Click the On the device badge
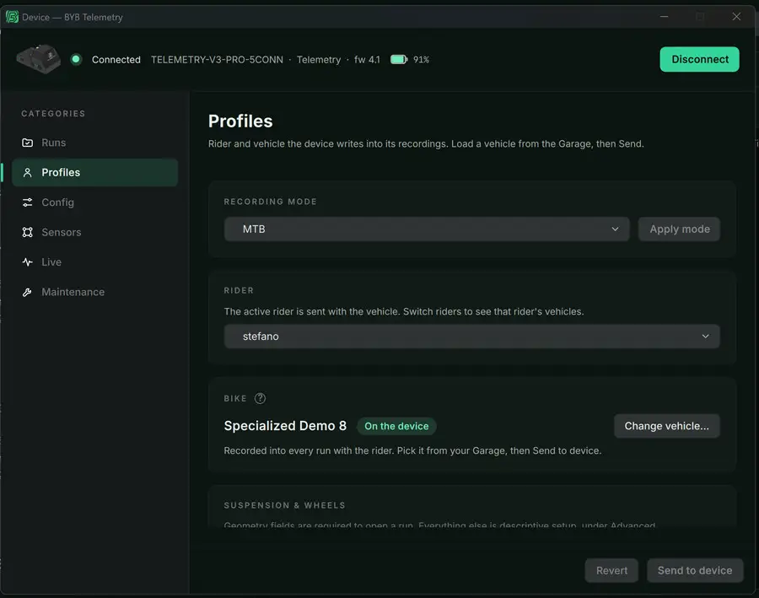Screen dimensions: 759x598 pos(396,426)
